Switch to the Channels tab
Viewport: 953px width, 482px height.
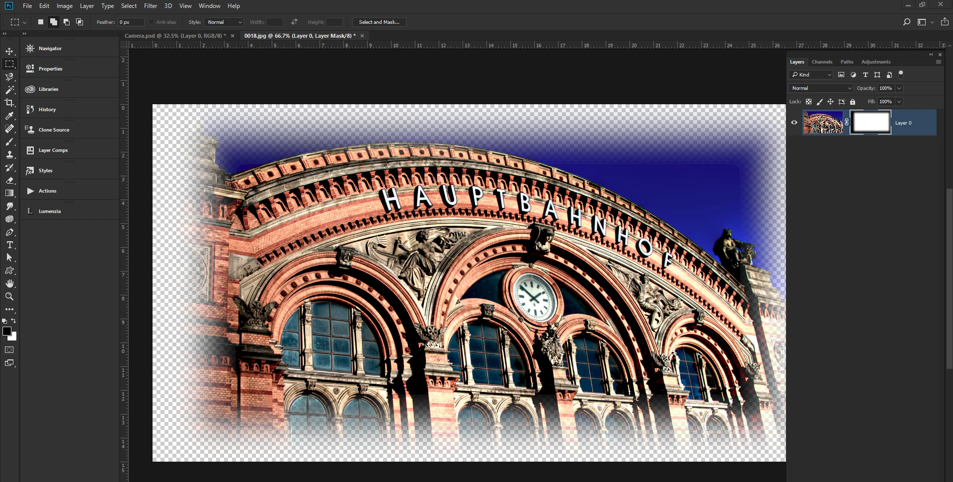pos(822,62)
